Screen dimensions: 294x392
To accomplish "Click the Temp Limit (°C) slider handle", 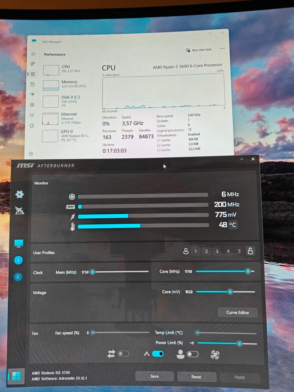I will (x=198, y=333).
